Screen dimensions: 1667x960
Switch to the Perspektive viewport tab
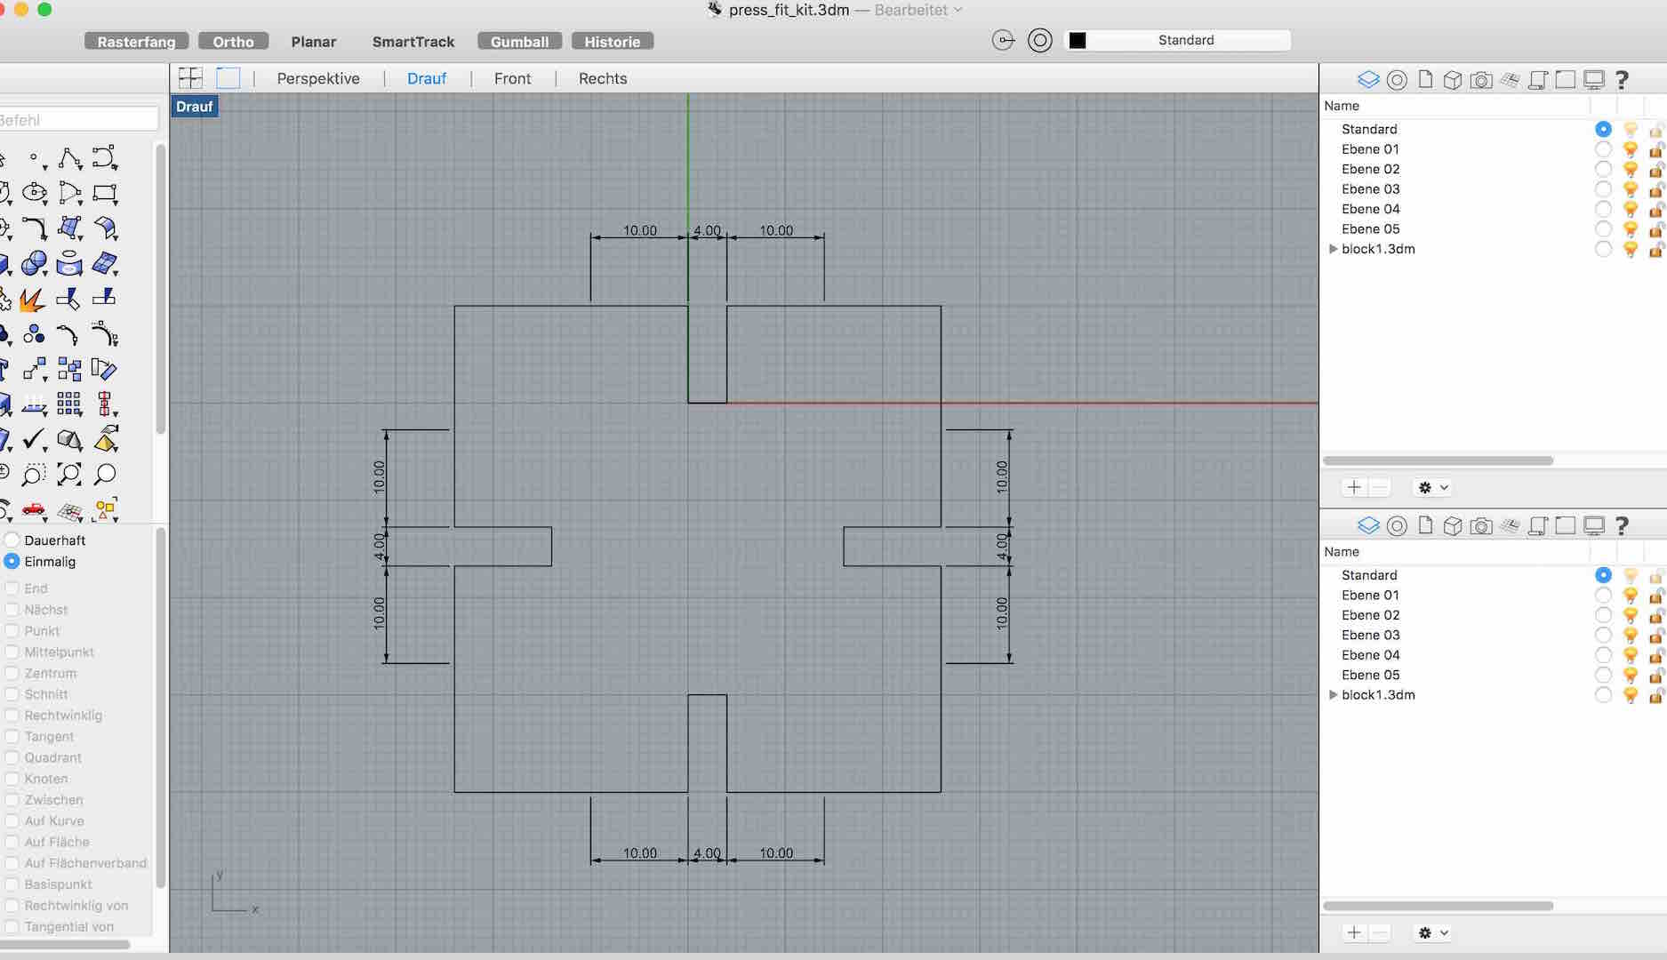point(318,78)
